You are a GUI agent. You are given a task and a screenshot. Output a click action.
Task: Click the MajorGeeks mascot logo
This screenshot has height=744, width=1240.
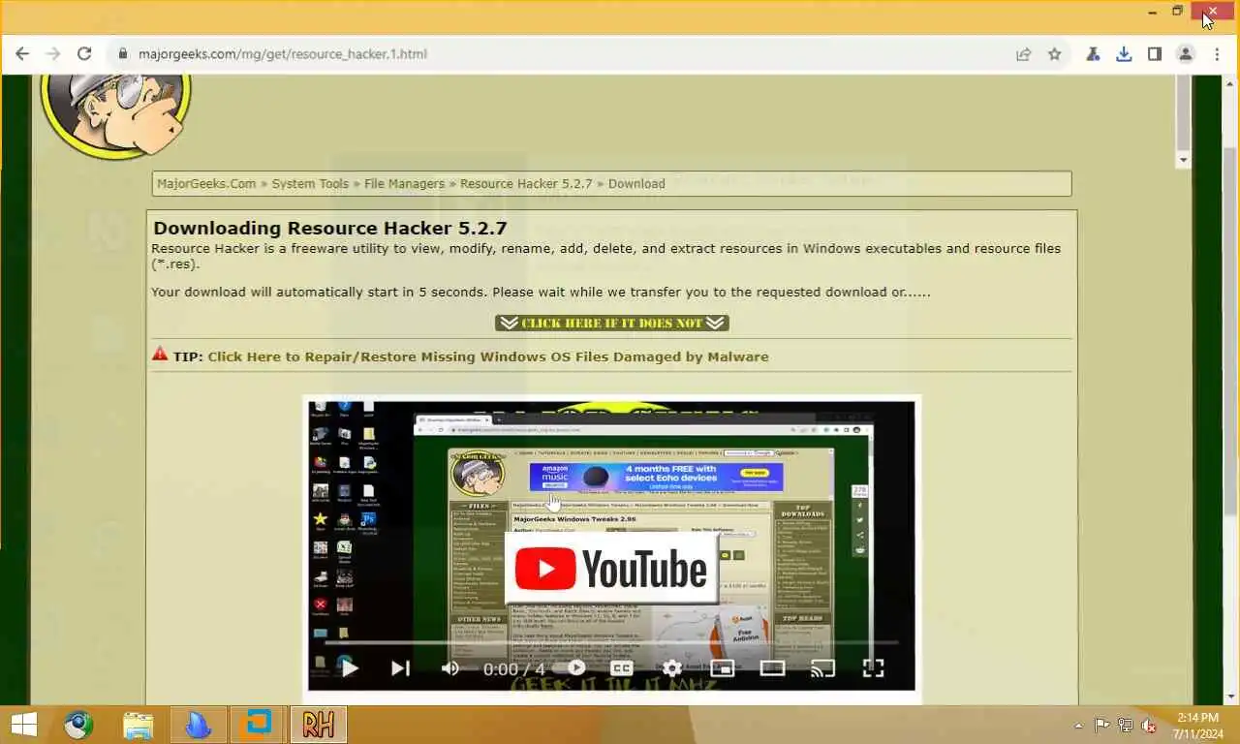115,116
